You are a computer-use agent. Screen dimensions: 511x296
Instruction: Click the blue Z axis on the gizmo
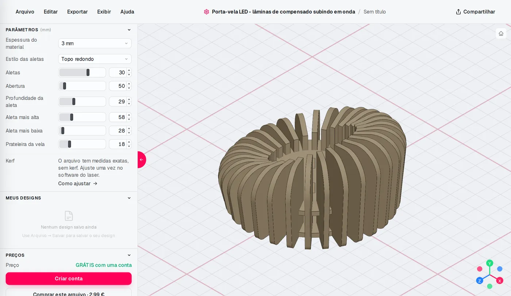pos(480,281)
